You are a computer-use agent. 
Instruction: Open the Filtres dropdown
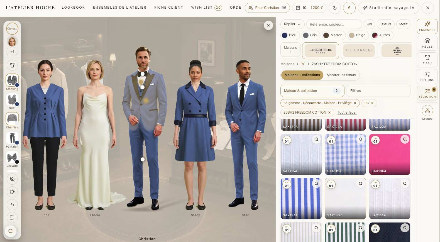click(x=378, y=91)
